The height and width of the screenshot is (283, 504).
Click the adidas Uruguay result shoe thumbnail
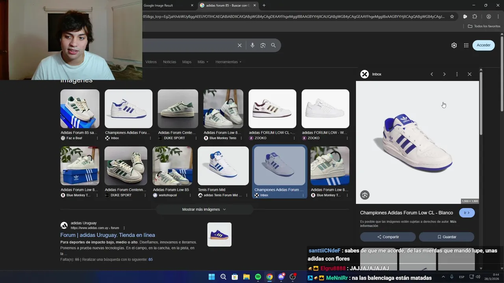pos(219,235)
